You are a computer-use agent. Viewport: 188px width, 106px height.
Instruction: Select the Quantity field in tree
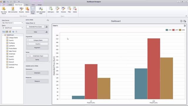(x=11, y=59)
